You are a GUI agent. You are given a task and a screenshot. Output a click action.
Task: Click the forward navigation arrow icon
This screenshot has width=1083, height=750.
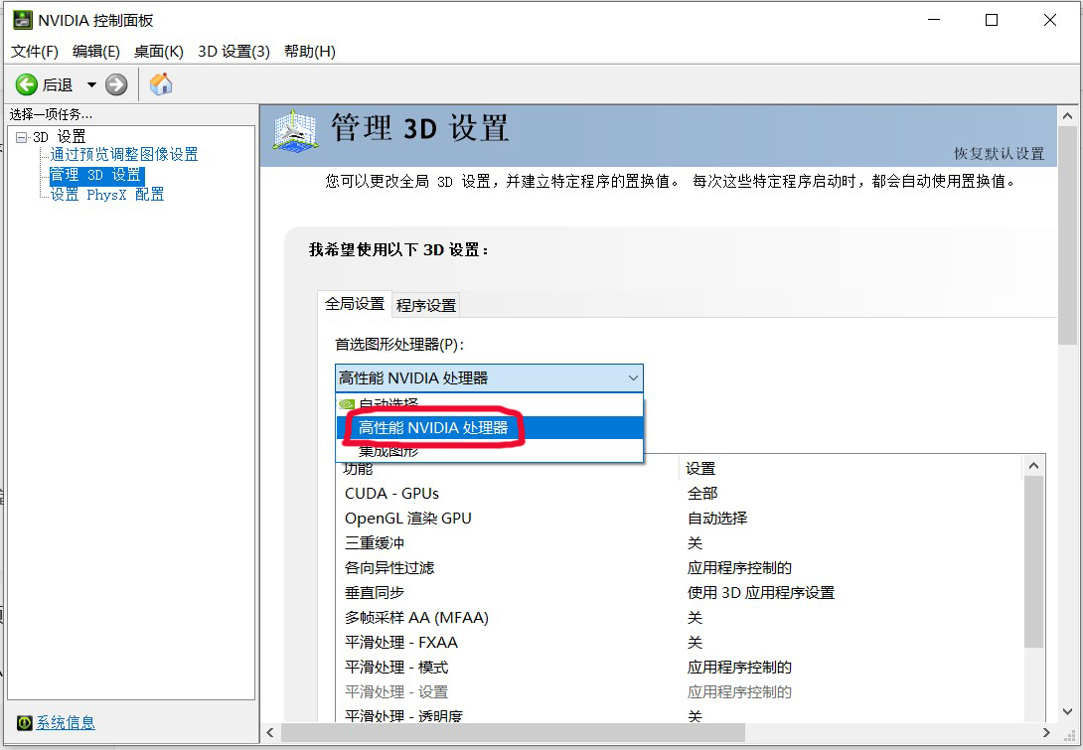click(116, 84)
